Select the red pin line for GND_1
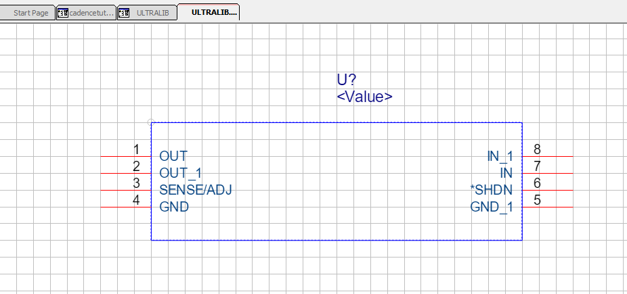Viewport: 627px width, 294px height. pyautogui.click(x=547, y=207)
